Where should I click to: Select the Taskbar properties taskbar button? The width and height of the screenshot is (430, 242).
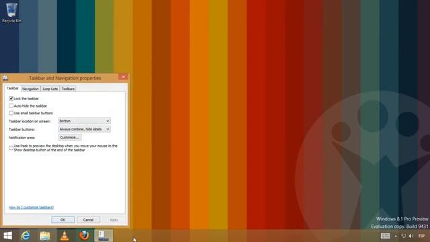point(103,236)
